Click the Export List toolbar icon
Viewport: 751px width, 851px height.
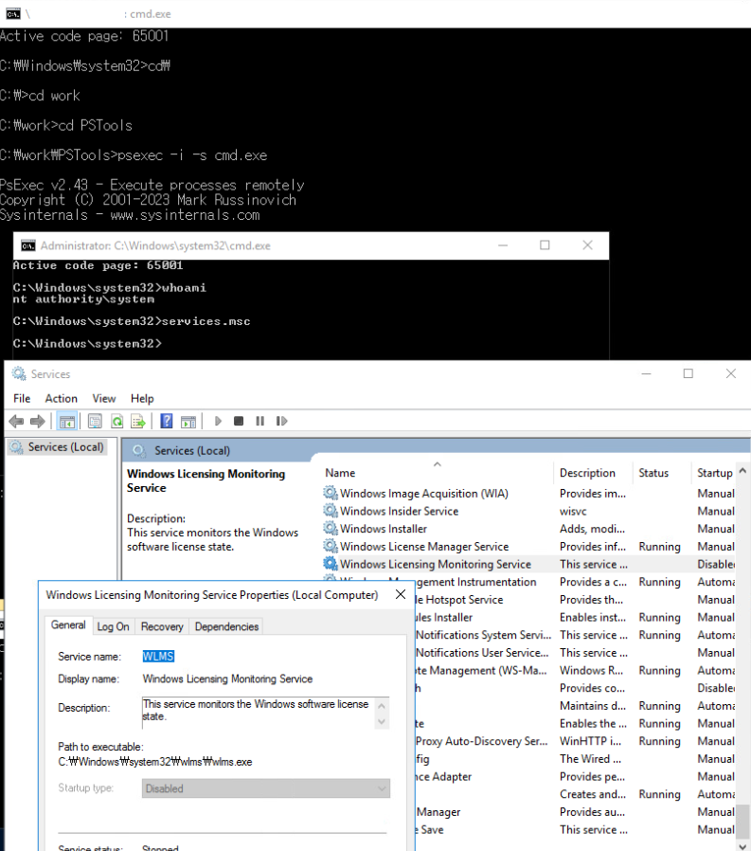coord(137,421)
